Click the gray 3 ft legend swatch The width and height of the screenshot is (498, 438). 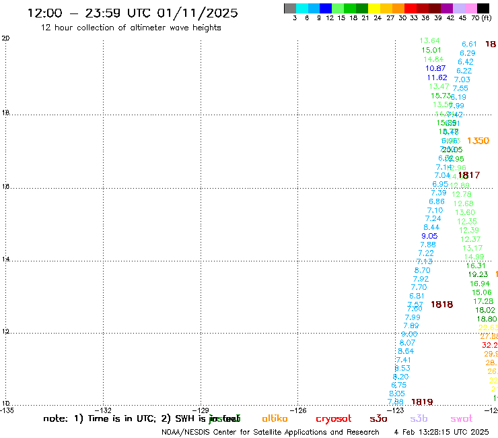click(x=290, y=8)
